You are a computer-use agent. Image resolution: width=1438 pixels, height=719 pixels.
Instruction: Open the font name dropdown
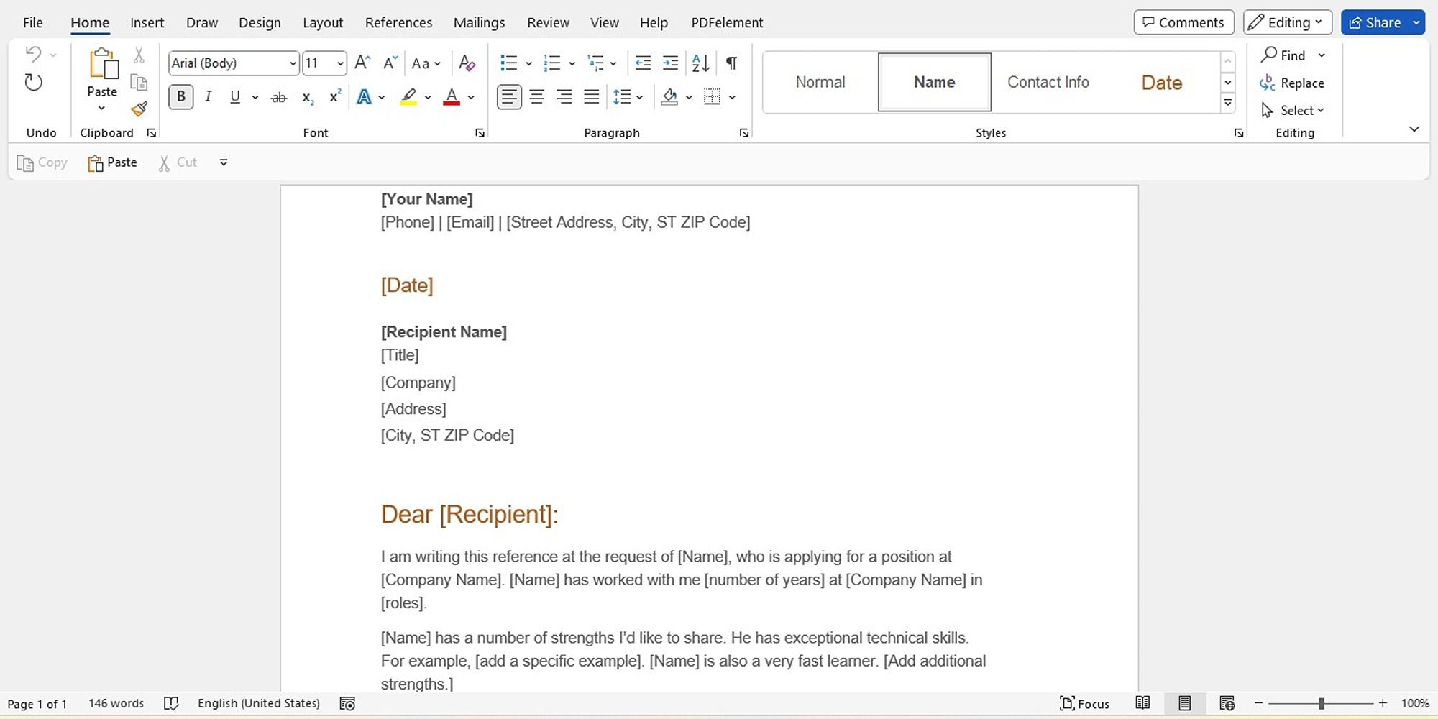[x=293, y=63]
